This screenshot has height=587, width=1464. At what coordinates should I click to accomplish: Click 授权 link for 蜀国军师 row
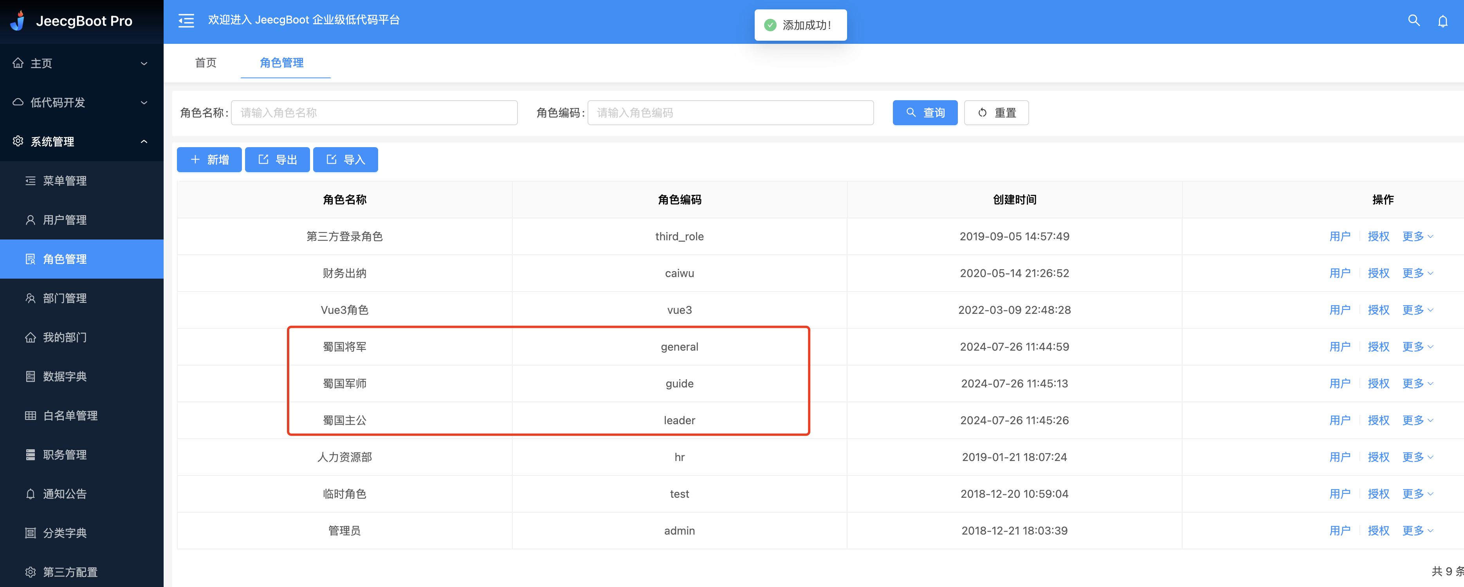[x=1378, y=384]
